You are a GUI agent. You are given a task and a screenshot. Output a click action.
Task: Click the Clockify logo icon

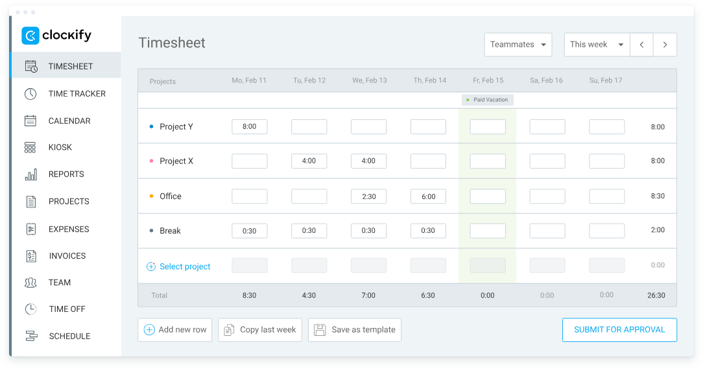30,36
